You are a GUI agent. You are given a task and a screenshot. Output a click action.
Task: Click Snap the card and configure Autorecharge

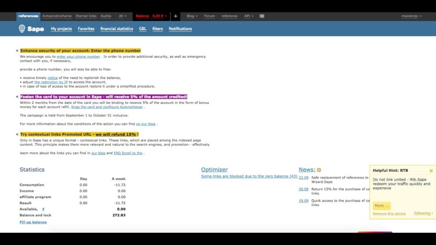pos(107,107)
